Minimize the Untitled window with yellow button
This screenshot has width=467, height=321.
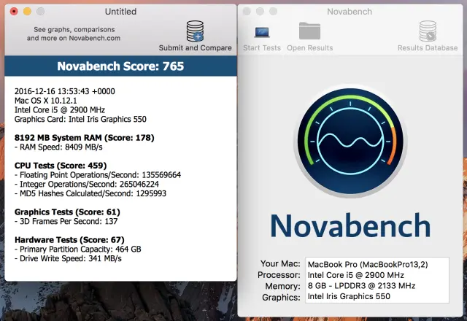tap(27, 12)
